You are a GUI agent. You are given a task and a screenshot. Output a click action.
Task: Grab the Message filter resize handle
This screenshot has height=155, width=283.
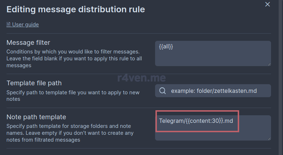[x=269, y=64]
